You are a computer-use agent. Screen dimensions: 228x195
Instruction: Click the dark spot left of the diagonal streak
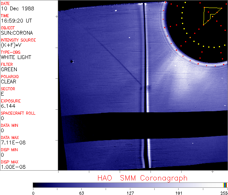(x=72, y=61)
